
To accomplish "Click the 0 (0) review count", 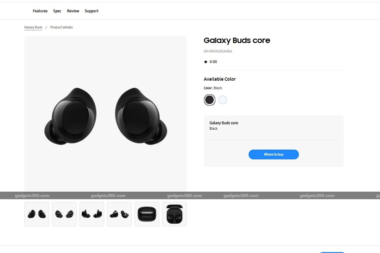I will click(x=213, y=62).
